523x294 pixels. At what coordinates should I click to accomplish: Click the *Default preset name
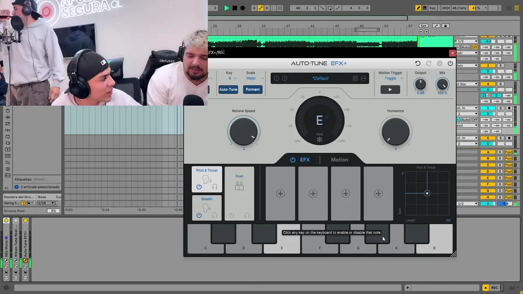320,78
